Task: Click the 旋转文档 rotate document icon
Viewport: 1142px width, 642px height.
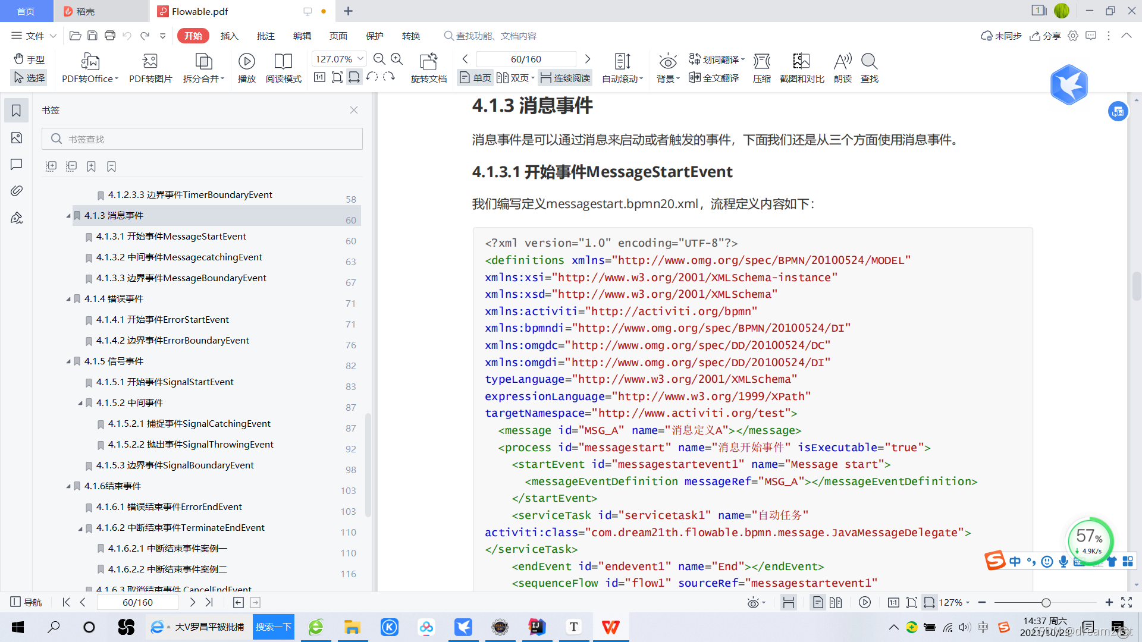Action: coord(428,61)
